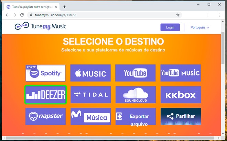Pick the YouTube destination tile
Image resolution: width=227 pixels, height=141 pixels.
tap(136, 73)
